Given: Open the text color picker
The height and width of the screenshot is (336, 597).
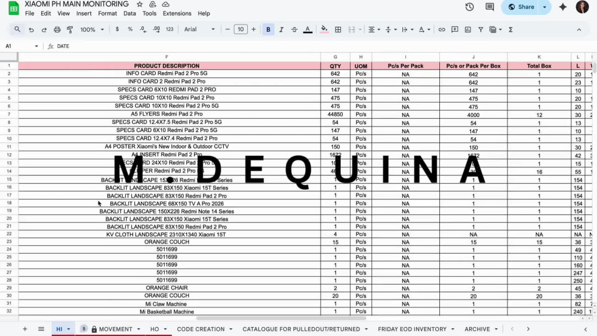Looking at the screenshot, I should click(307, 29).
